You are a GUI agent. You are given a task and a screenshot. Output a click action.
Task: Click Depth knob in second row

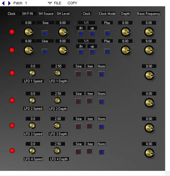coord(125,50)
